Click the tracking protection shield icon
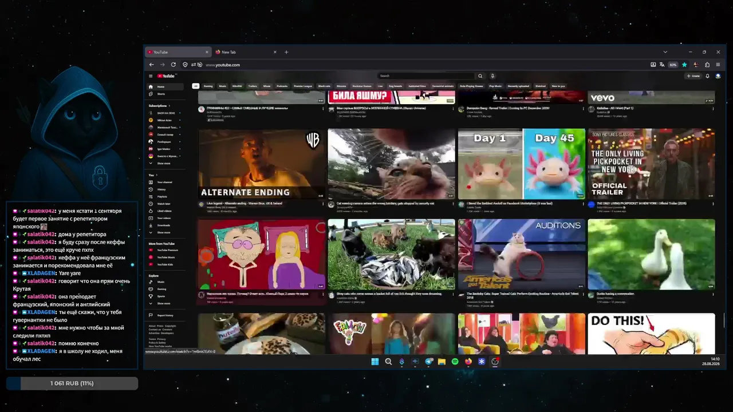Image resolution: width=733 pixels, height=412 pixels. [185, 65]
